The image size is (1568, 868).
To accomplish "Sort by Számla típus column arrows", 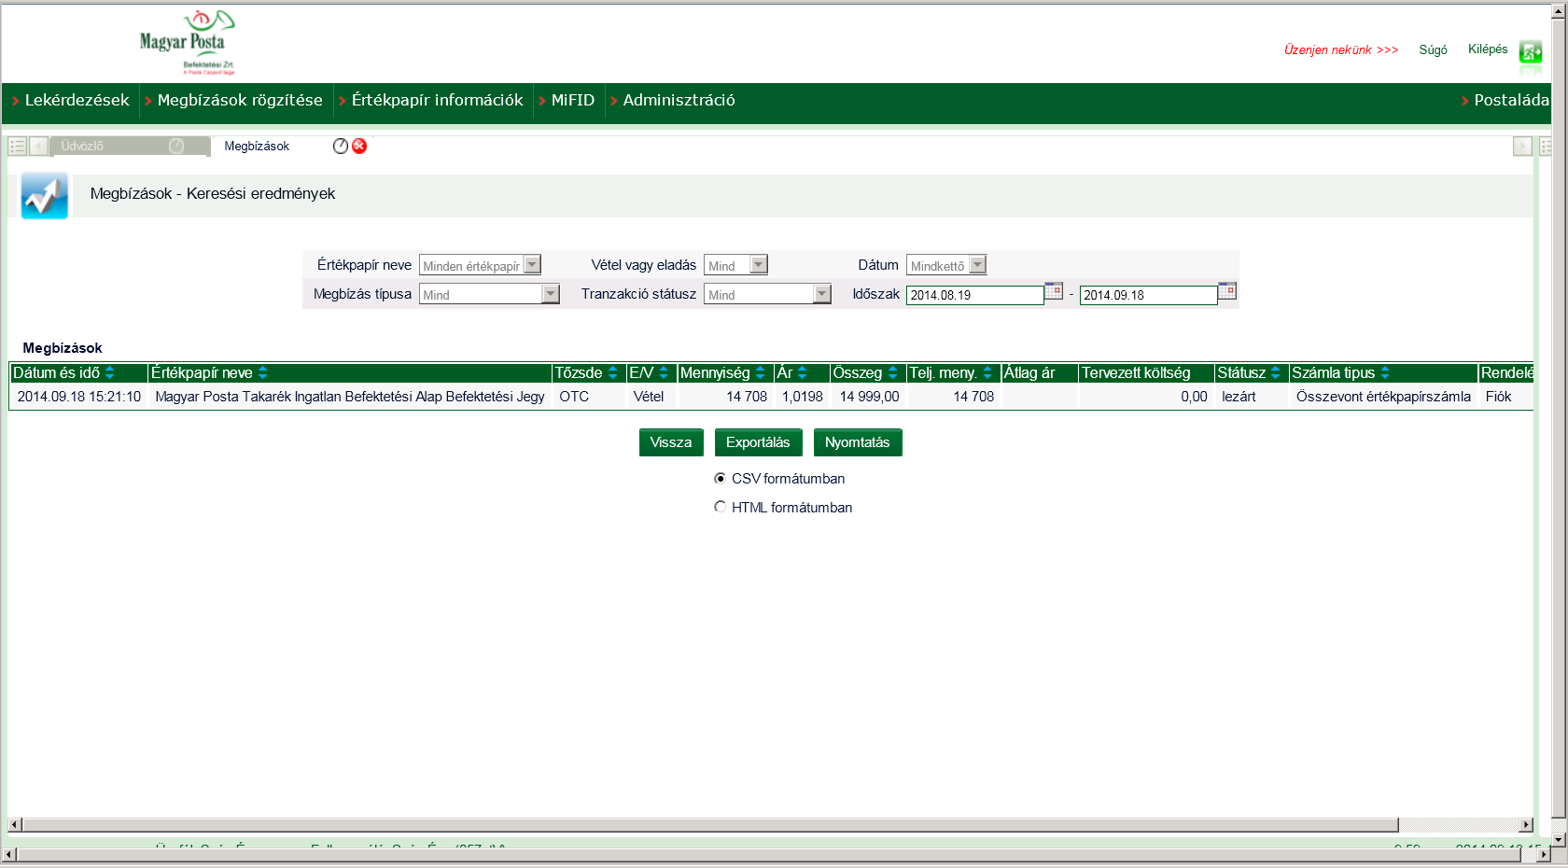I will [x=1385, y=372].
